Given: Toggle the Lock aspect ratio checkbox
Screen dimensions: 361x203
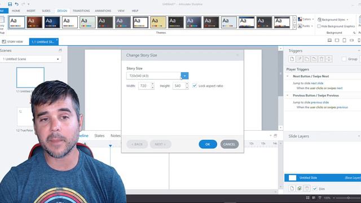Looking at the screenshot, I should click(195, 86).
